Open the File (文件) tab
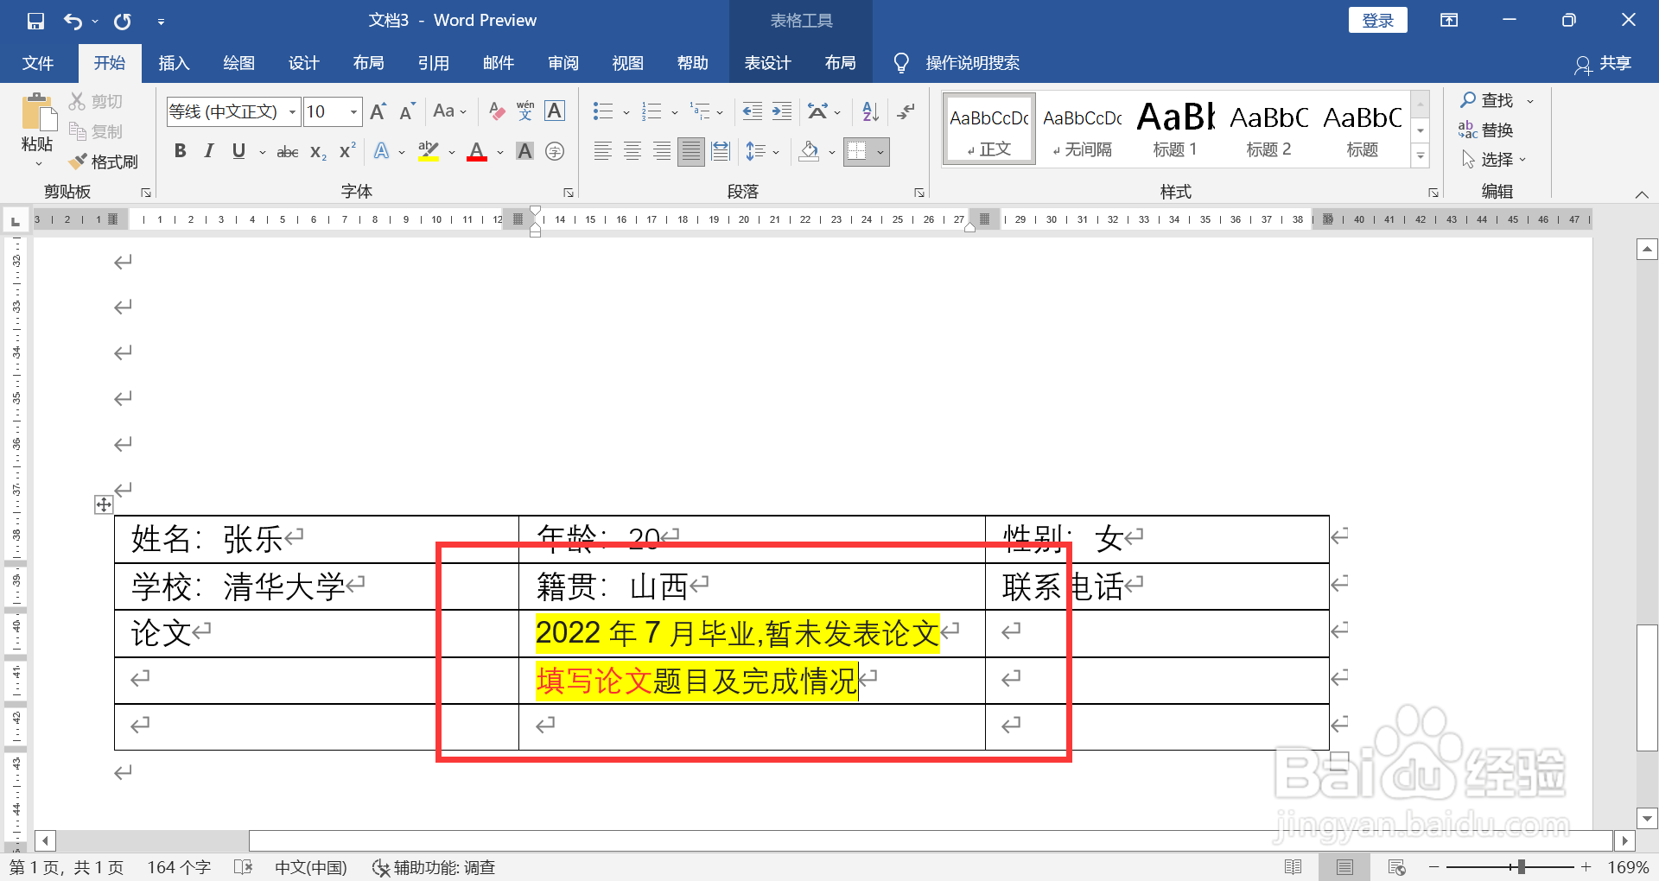This screenshot has height=881, width=1659. pyautogui.click(x=38, y=63)
